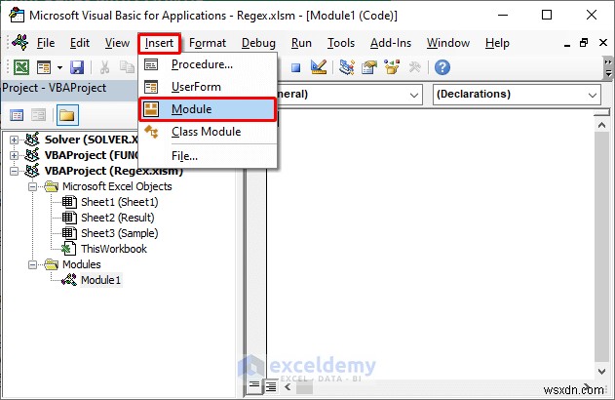
Task: Open the Object Browser toolbar icon
Action: [x=392, y=67]
